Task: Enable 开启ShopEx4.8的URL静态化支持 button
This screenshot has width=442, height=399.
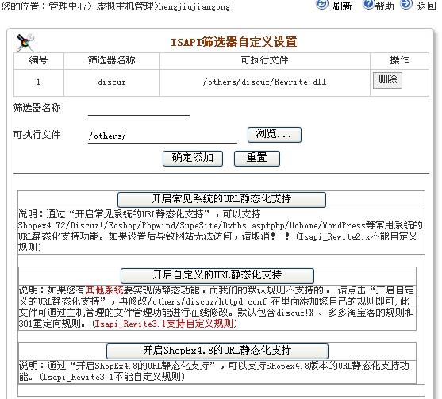Action: coord(217,351)
